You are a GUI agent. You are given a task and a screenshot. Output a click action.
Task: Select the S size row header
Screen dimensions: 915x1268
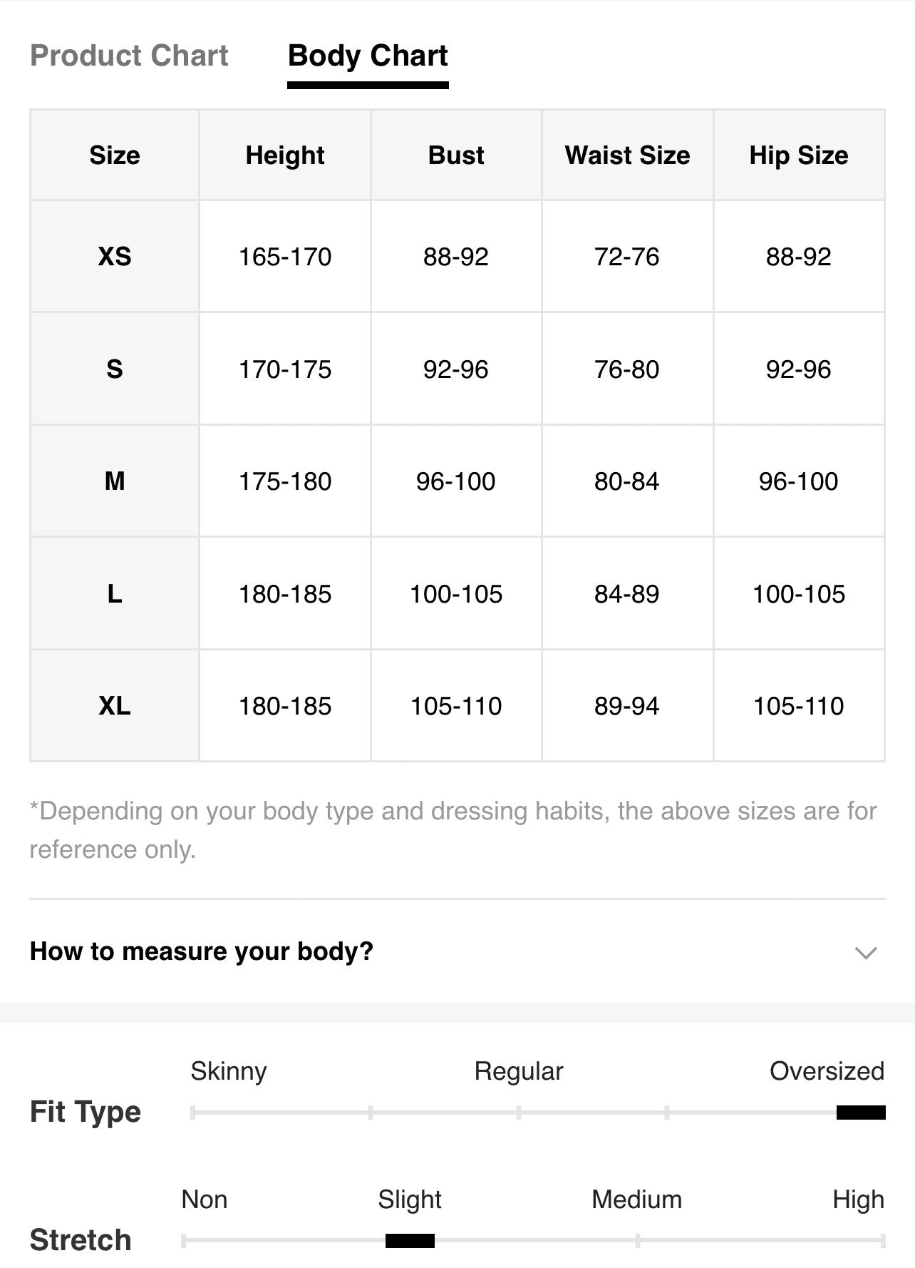pyautogui.click(x=115, y=369)
